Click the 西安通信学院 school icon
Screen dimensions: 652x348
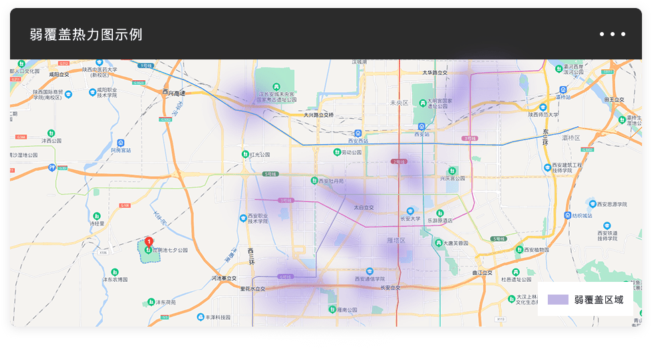(x=369, y=272)
